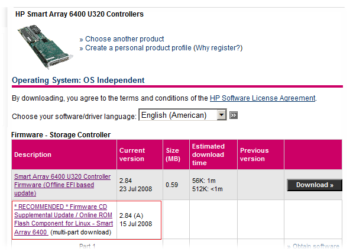
Task: Click the go arrow icon beside language selector
Action: point(234,115)
